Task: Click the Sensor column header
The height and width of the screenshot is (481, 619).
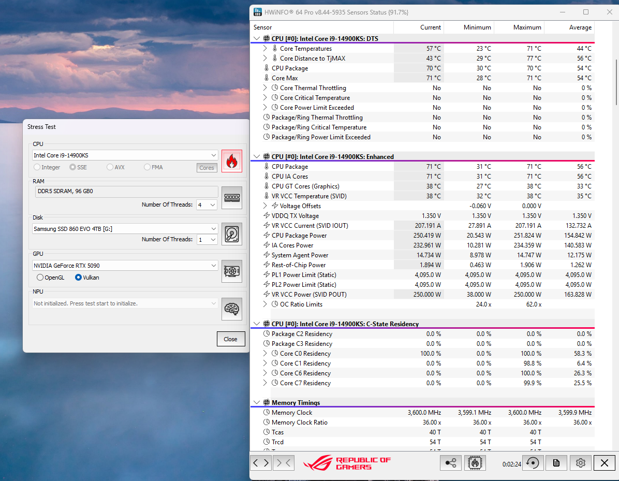Action: pyautogui.click(x=322, y=27)
